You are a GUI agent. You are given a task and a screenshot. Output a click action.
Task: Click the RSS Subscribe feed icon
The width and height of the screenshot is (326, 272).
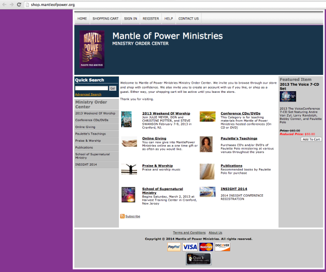click(x=122, y=216)
